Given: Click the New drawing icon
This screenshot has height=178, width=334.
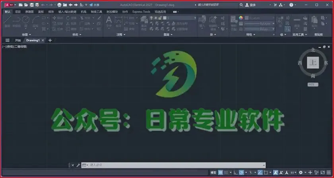Looking at the screenshot, I should 21,5.
